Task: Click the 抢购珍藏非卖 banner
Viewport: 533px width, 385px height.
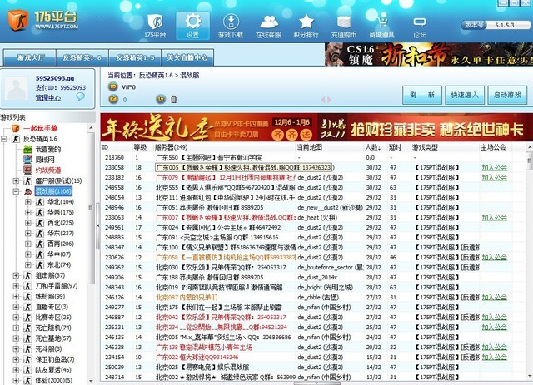Action: point(426,128)
